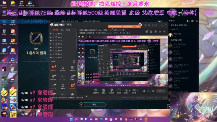Click the start streaming button
The height and width of the screenshot is (122, 217).
tap(161, 91)
